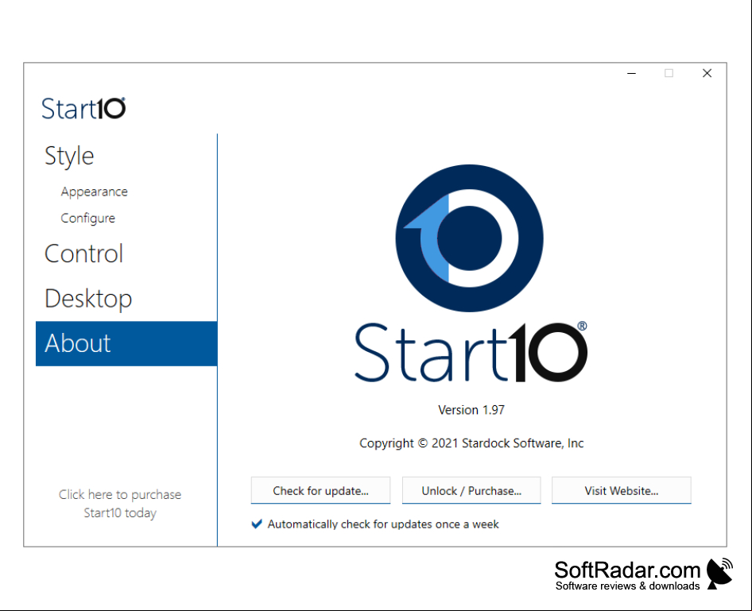Select the About section
The image size is (752, 611).
click(126, 343)
